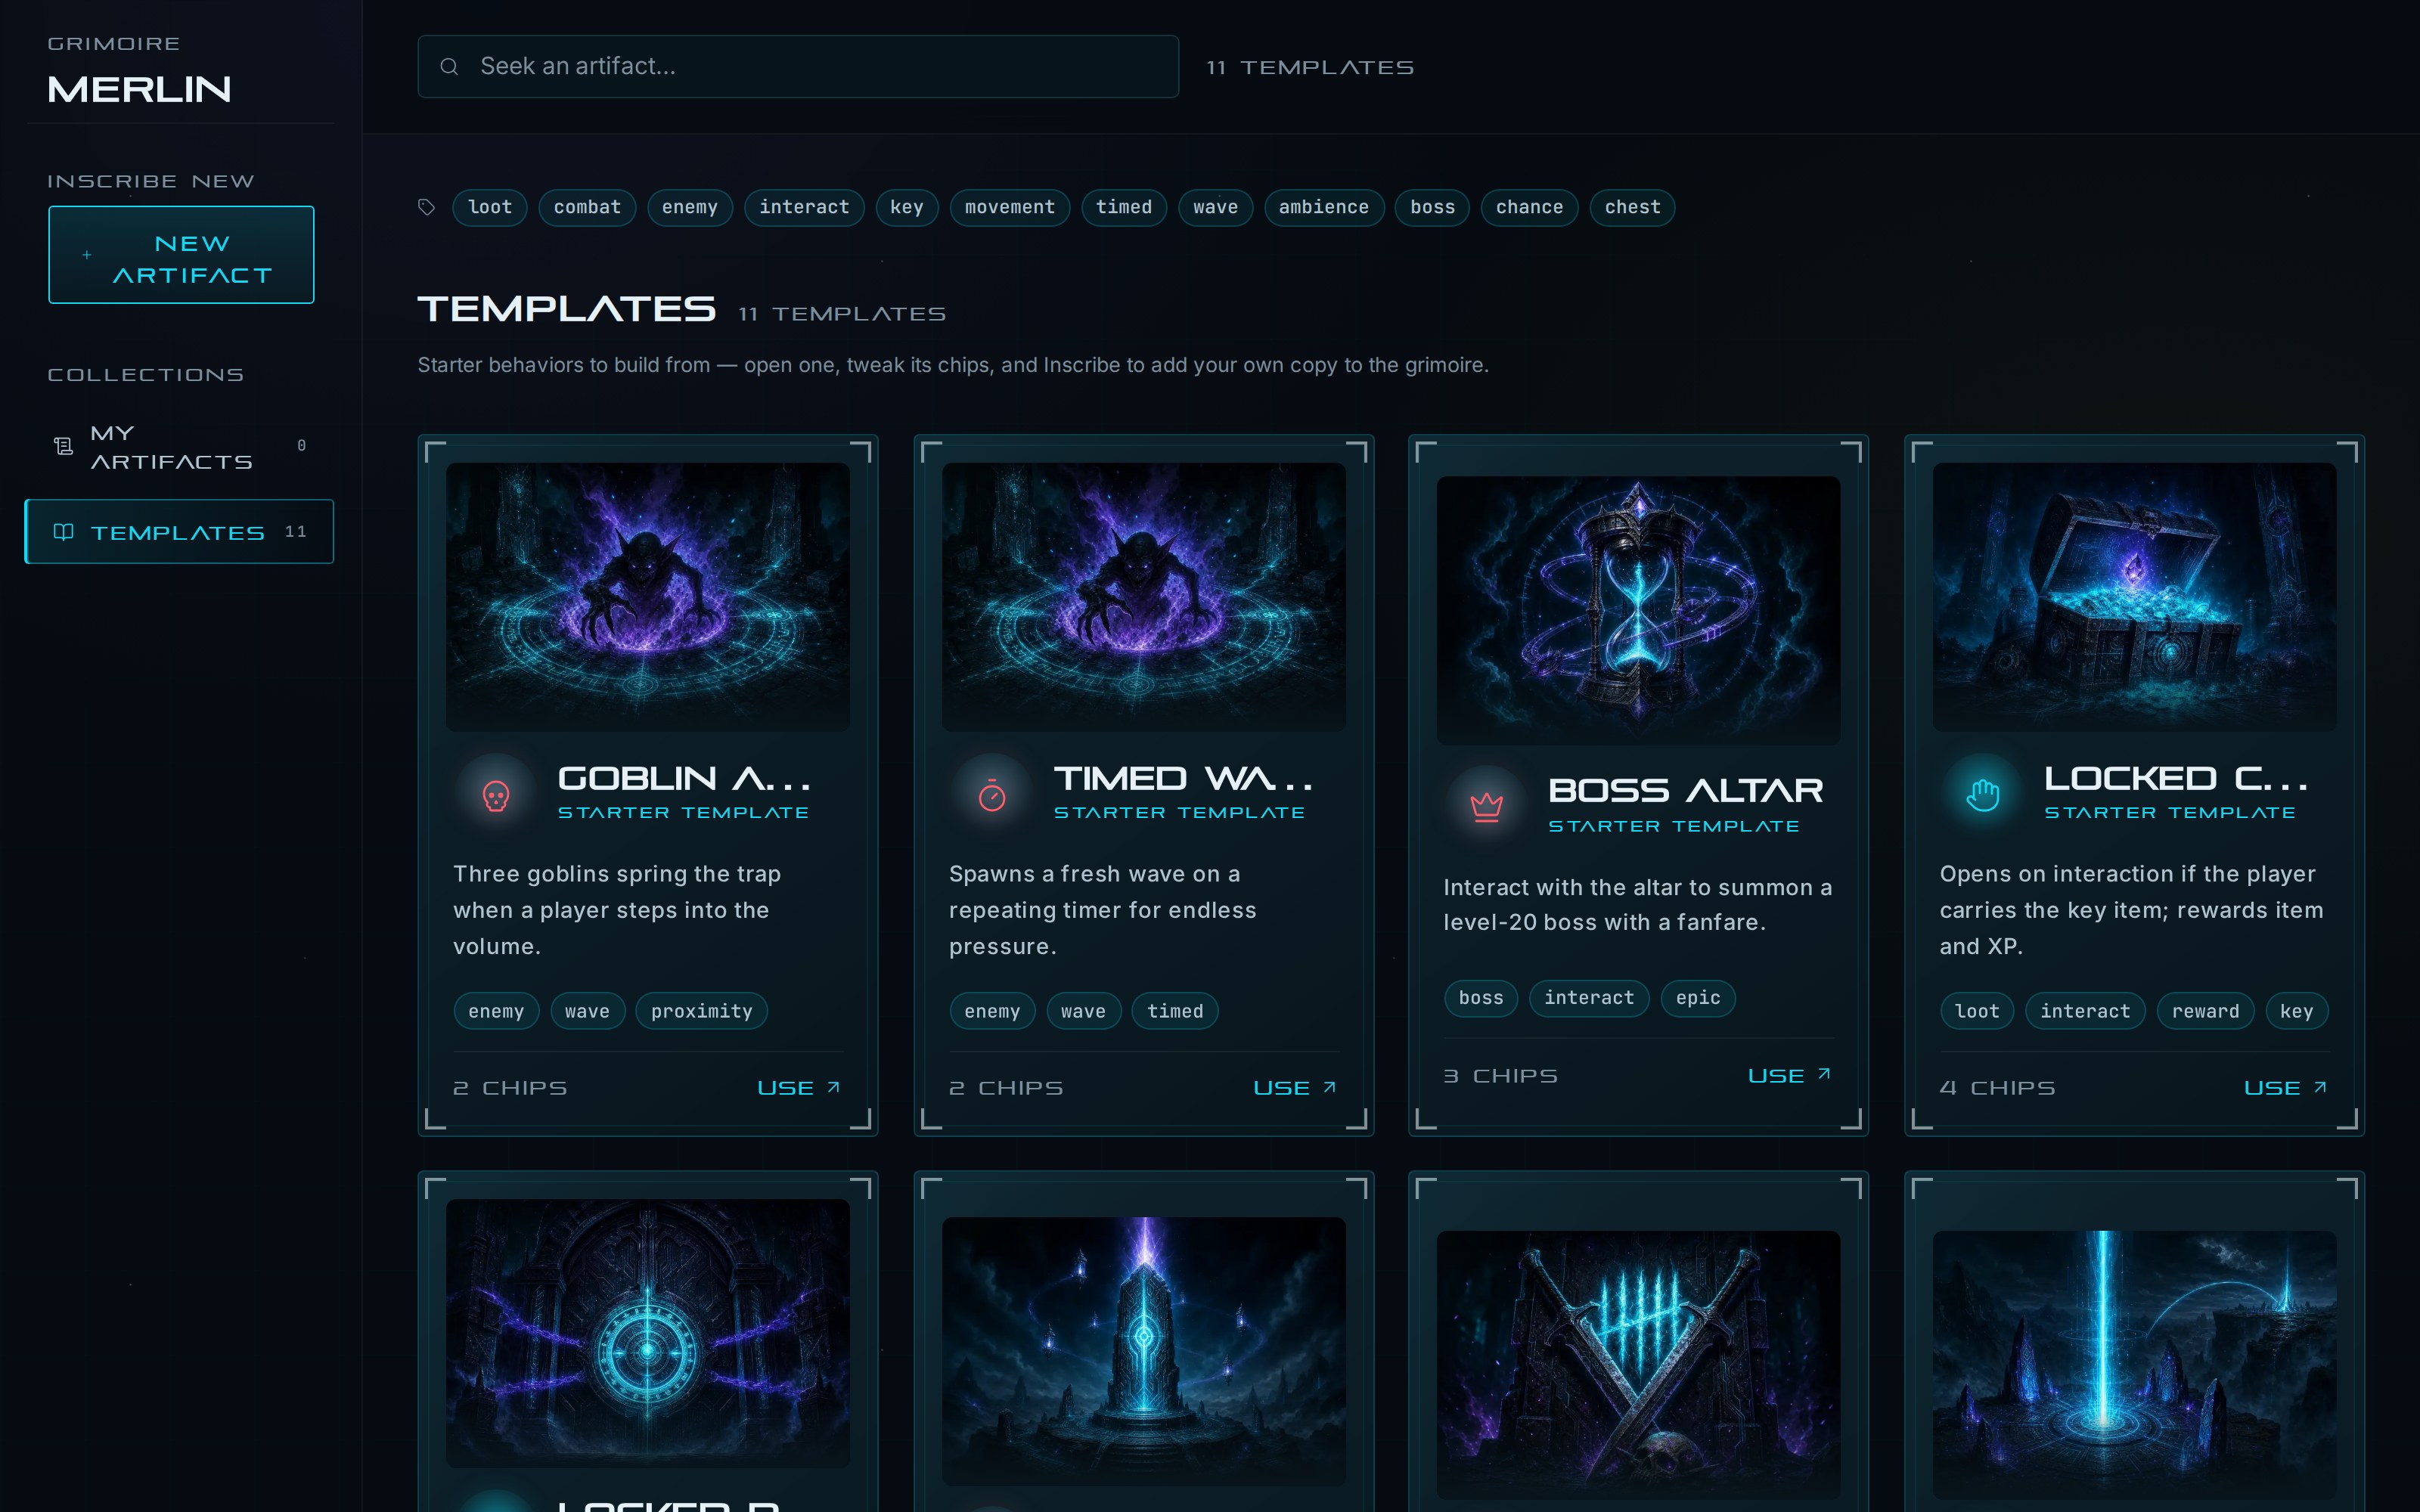Image resolution: width=2420 pixels, height=1512 pixels.
Task: Toggle the top interact filter chip
Action: (804, 208)
